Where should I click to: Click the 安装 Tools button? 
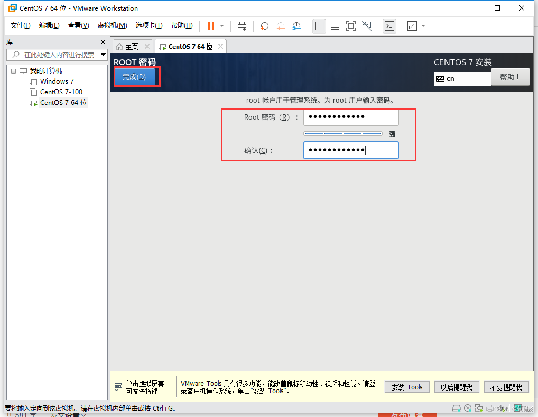pyautogui.click(x=407, y=387)
